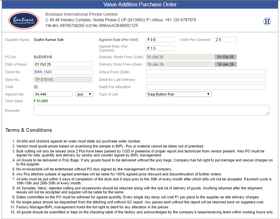Click the Debit For Alteration field
The width and height of the screenshot is (280, 219).
pyautogui.click(x=206, y=87)
